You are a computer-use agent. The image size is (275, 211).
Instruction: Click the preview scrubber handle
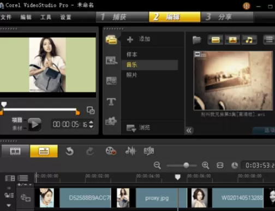(x=4, y=104)
